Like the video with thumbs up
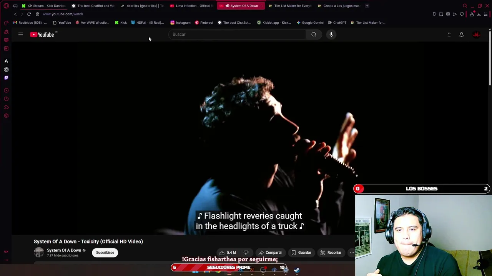Screen dimensions: 492x276 pos(228,253)
